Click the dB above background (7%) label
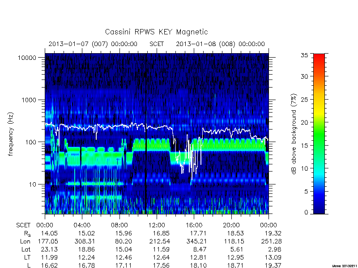 click(294, 134)
